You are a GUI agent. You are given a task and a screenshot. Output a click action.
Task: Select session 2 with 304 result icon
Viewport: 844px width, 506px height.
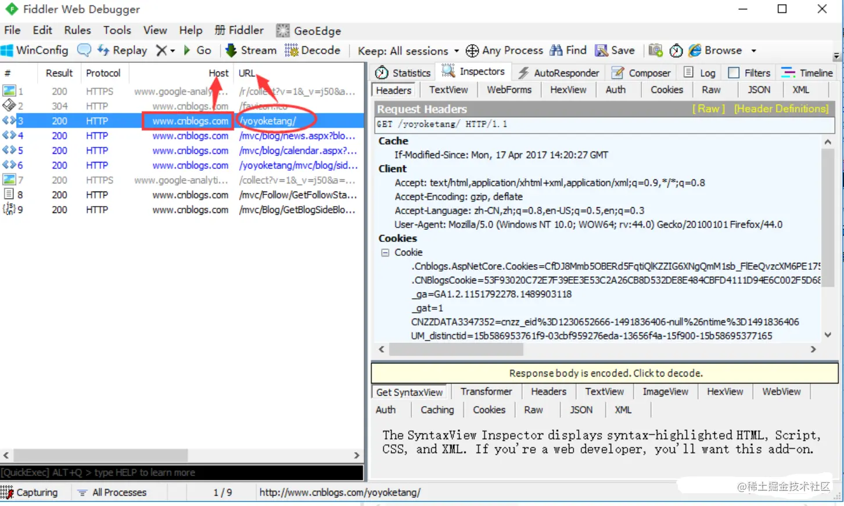pyautogui.click(x=9, y=106)
